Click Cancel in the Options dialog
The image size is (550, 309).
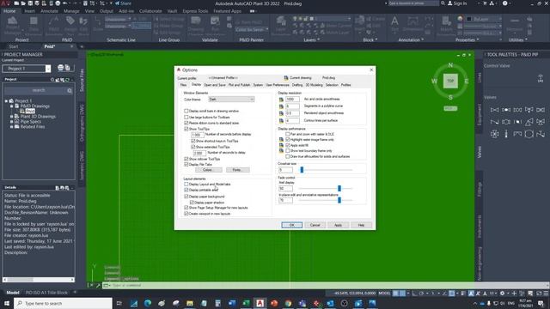pos(315,225)
